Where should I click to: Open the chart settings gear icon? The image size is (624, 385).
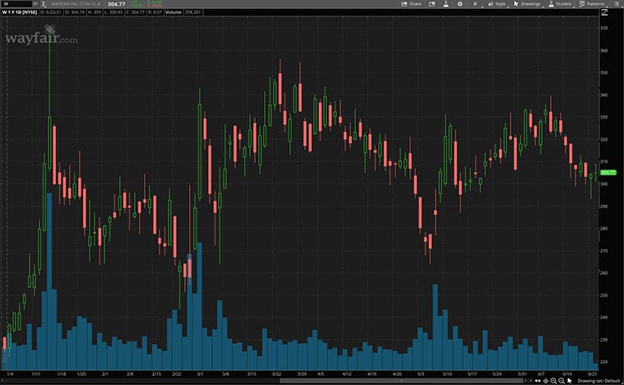459,4
